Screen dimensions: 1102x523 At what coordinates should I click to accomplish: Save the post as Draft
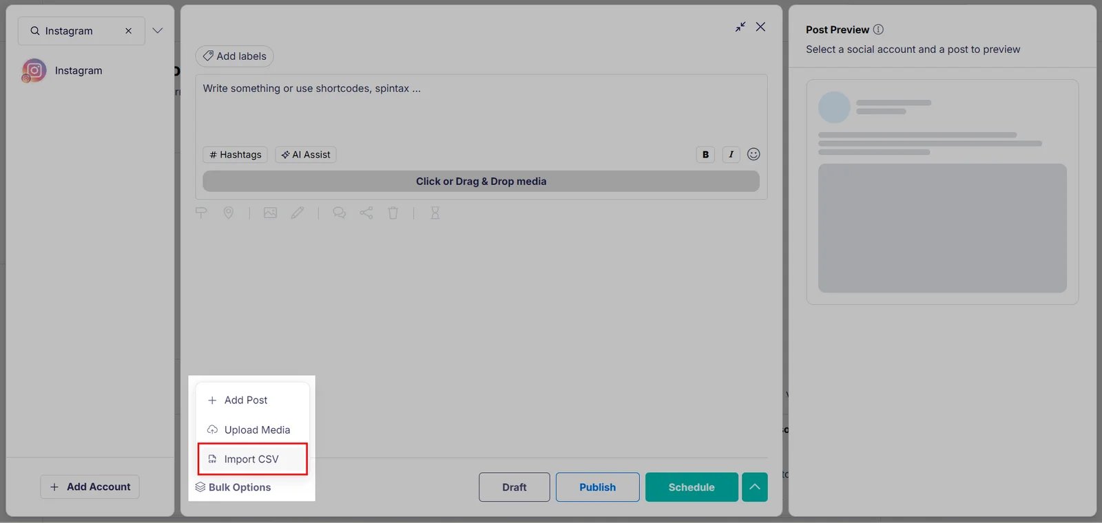point(514,487)
